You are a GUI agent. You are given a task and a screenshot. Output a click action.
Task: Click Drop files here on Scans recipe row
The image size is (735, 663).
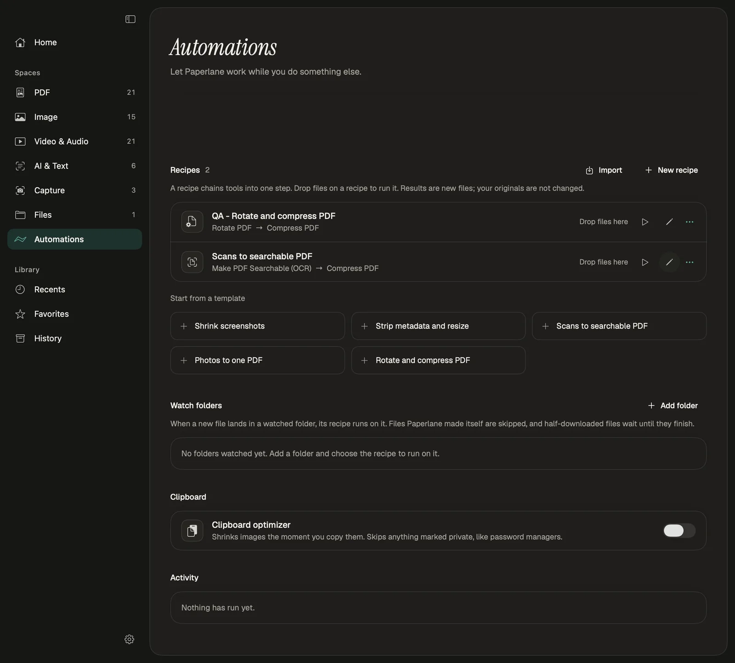[603, 262]
